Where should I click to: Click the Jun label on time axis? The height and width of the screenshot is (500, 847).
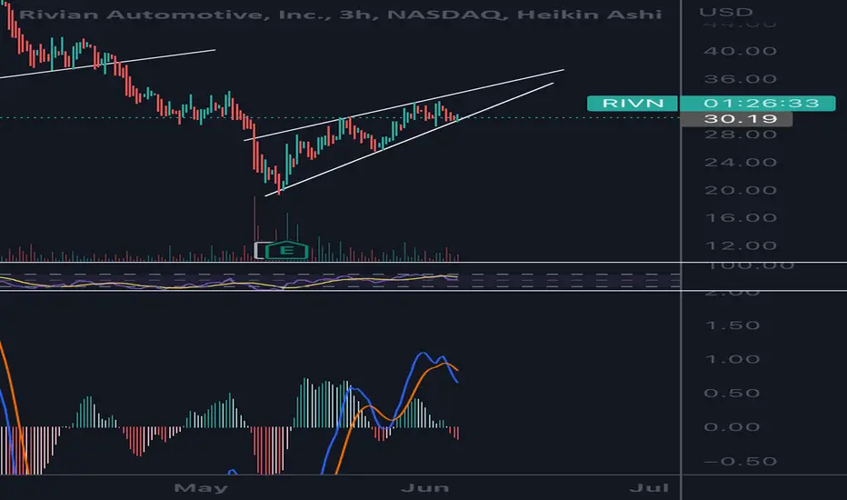pos(425,488)
